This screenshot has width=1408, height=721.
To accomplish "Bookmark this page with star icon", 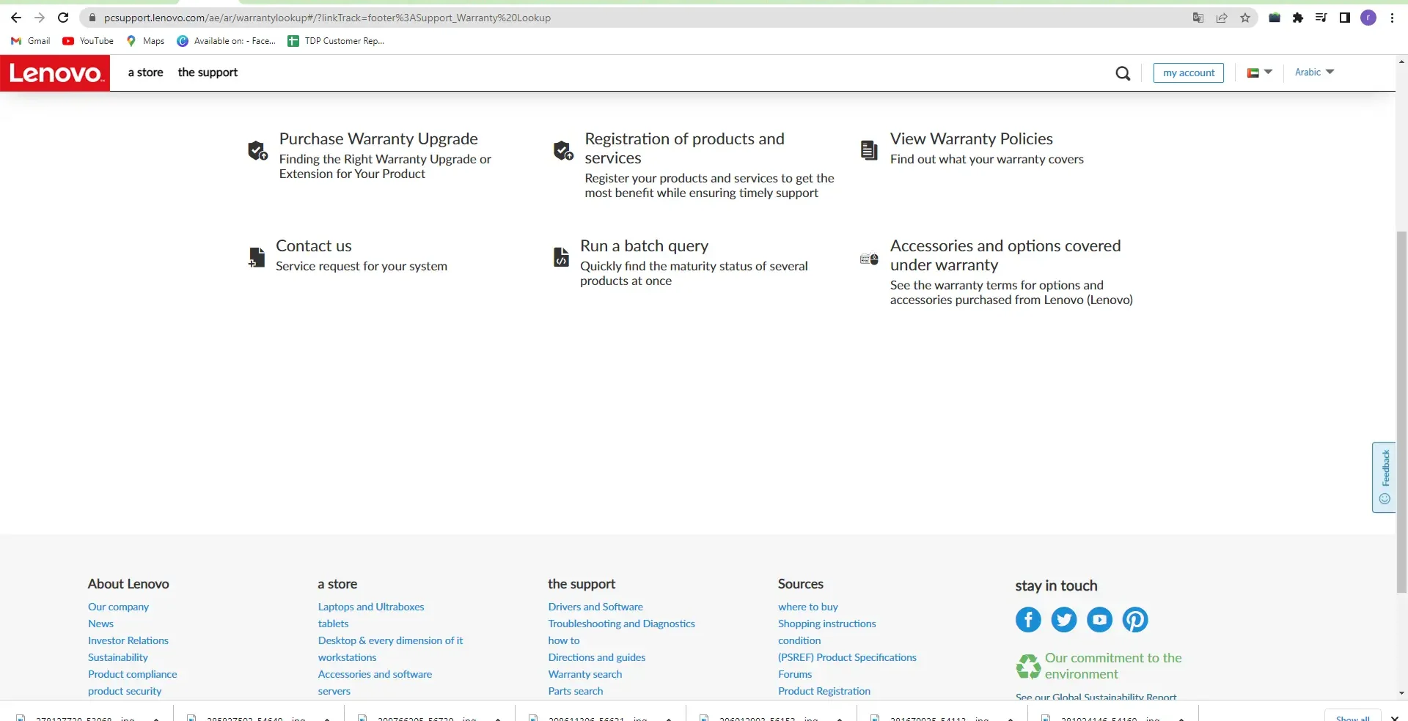I will click(x=1245, y=18).
